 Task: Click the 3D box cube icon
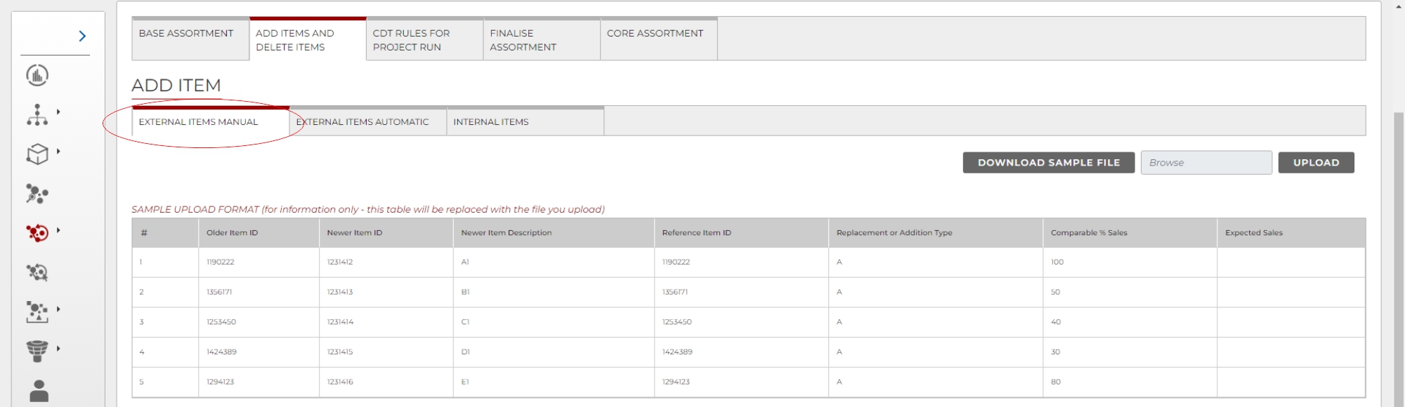37,154
